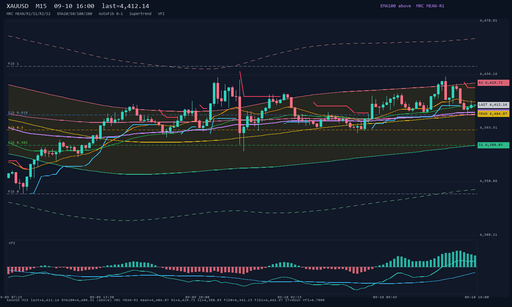Click the '09-09 13:30' time axis label
Image resolution: width=512 pixels, height=307 pixels.
(x=102, y=297)
